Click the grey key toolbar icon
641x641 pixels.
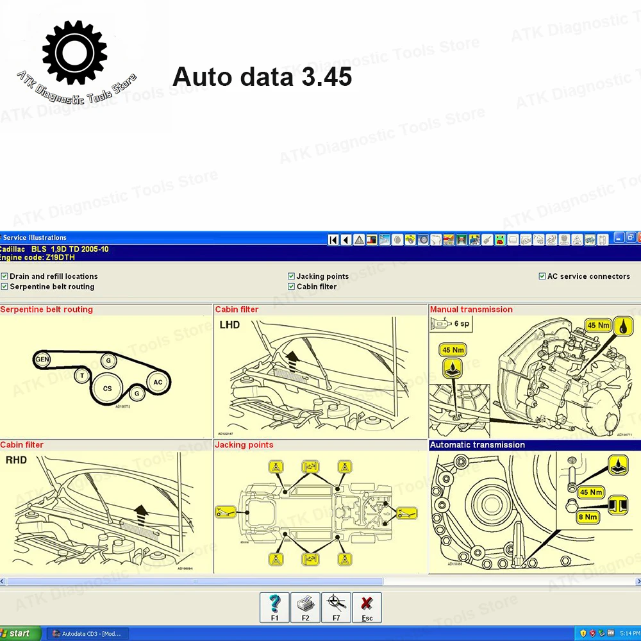coord(487,240)
